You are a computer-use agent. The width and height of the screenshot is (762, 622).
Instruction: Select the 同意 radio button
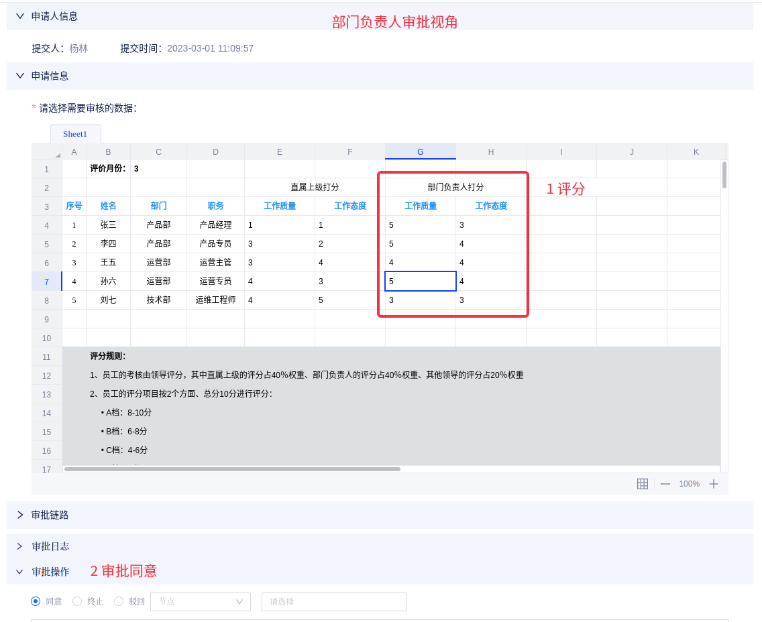click(36, 601)
